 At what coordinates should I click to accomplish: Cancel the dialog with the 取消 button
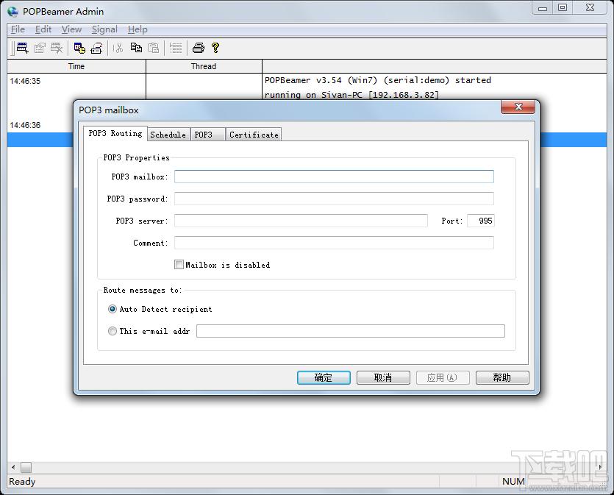[x=383, y=377]
